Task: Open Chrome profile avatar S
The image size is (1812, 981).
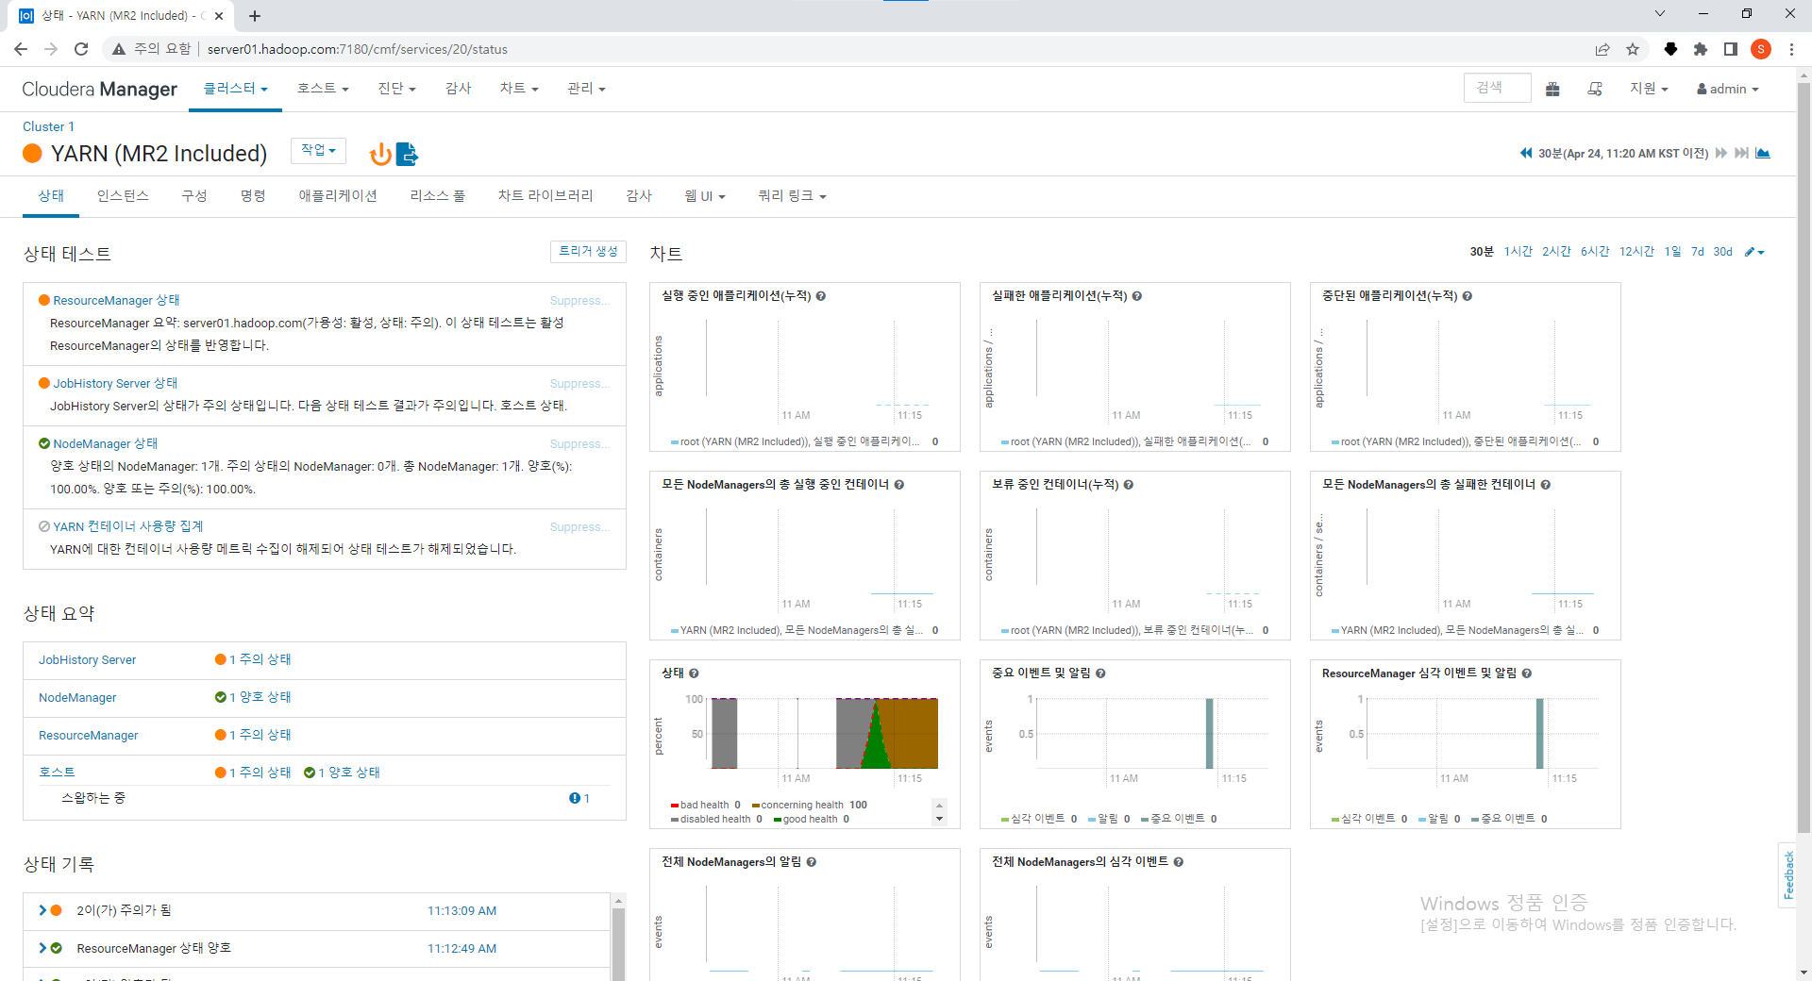Action: tap(1761, 49)
